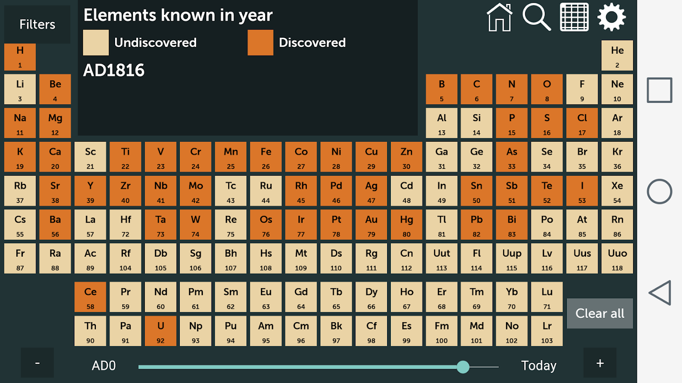Open the search magnifier icon
This screenshot has width=682, height=383.
[537, 17]
